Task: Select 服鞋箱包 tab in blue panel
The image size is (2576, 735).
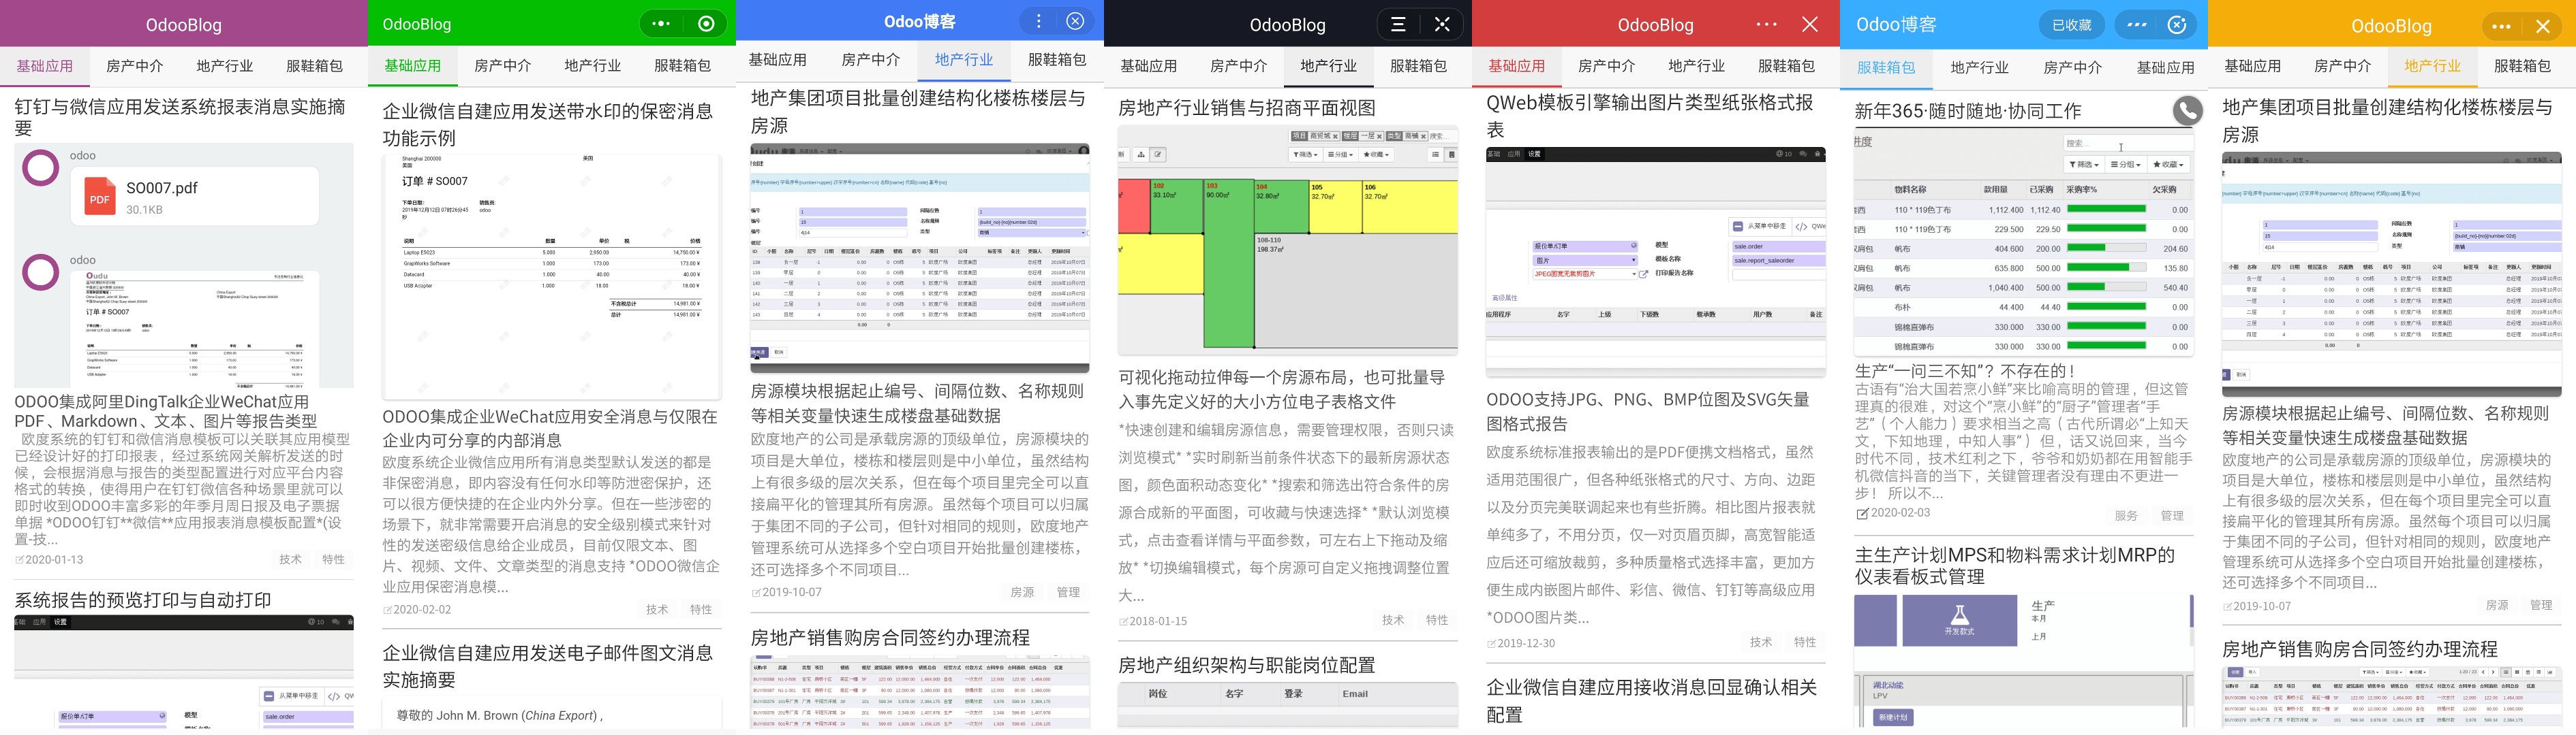Action: 1057,60
